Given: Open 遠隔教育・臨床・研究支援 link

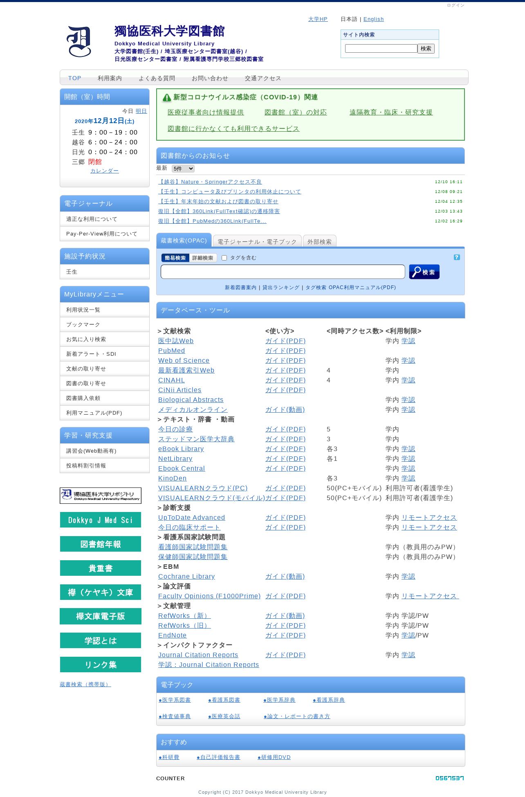Looking at the screenshot, I should click(x=391, y=112).
